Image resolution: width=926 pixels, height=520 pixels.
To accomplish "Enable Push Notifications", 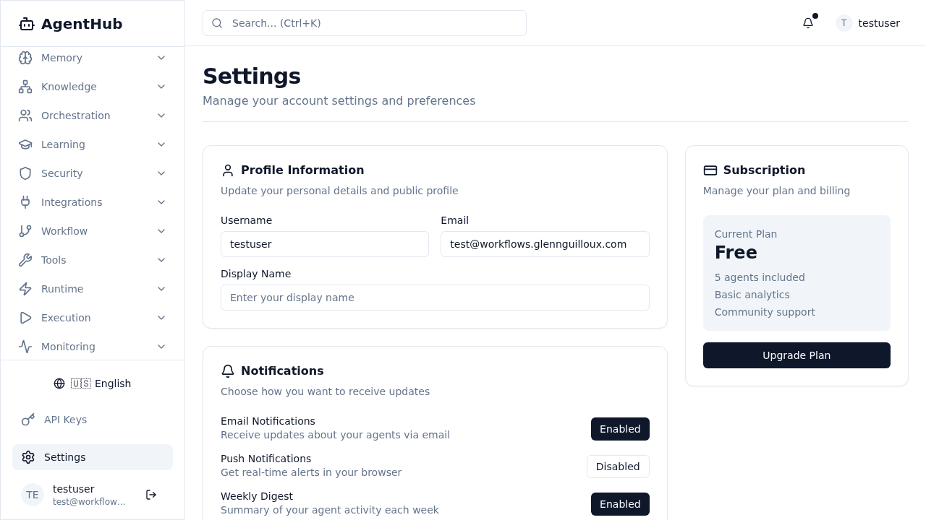I will pyautogui.click(x=618, y=467).
